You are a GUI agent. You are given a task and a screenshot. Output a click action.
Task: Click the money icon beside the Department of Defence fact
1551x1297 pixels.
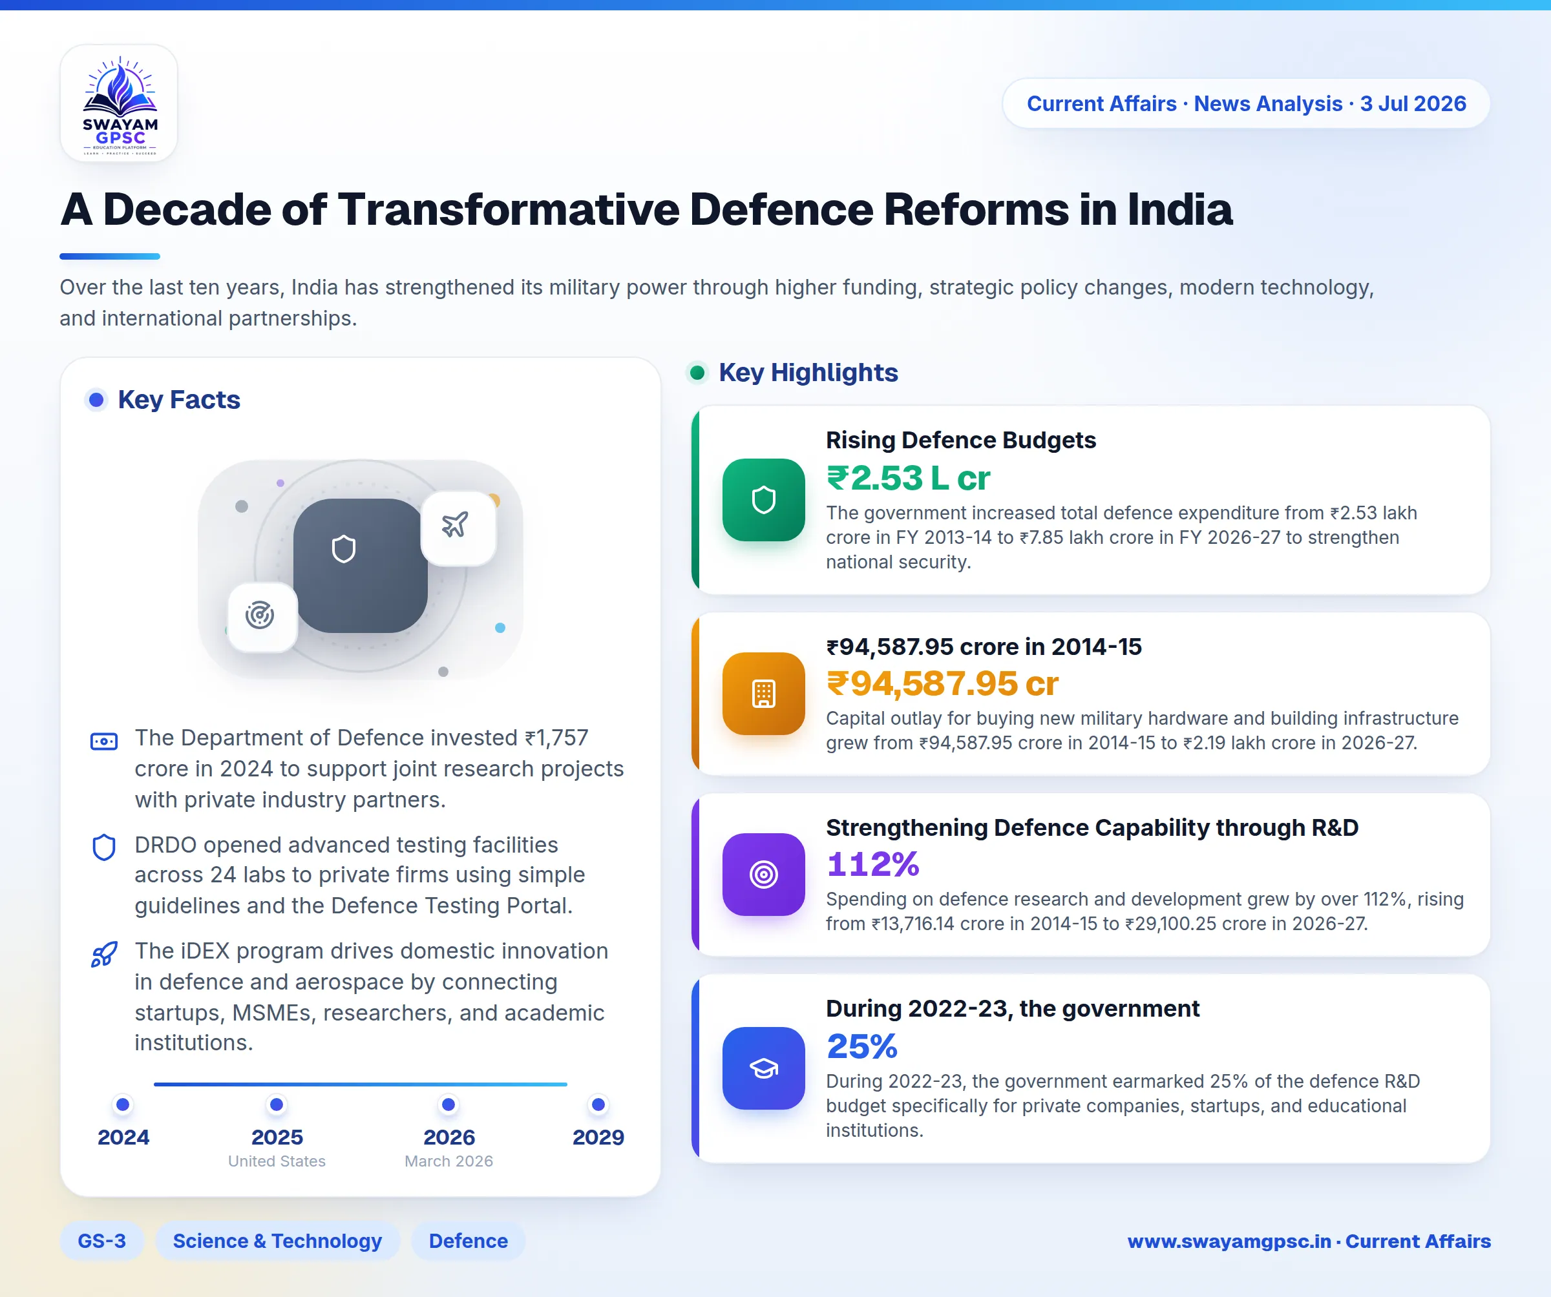click(104, 740)
